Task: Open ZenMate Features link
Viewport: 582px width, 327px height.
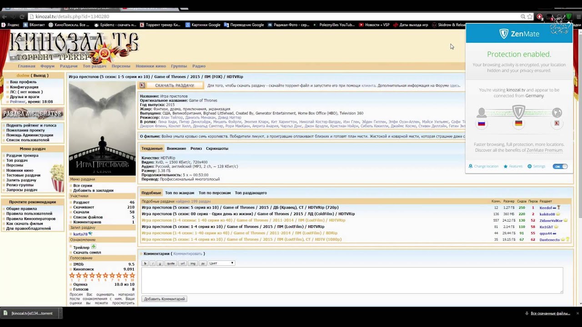Action: point(513,166)
